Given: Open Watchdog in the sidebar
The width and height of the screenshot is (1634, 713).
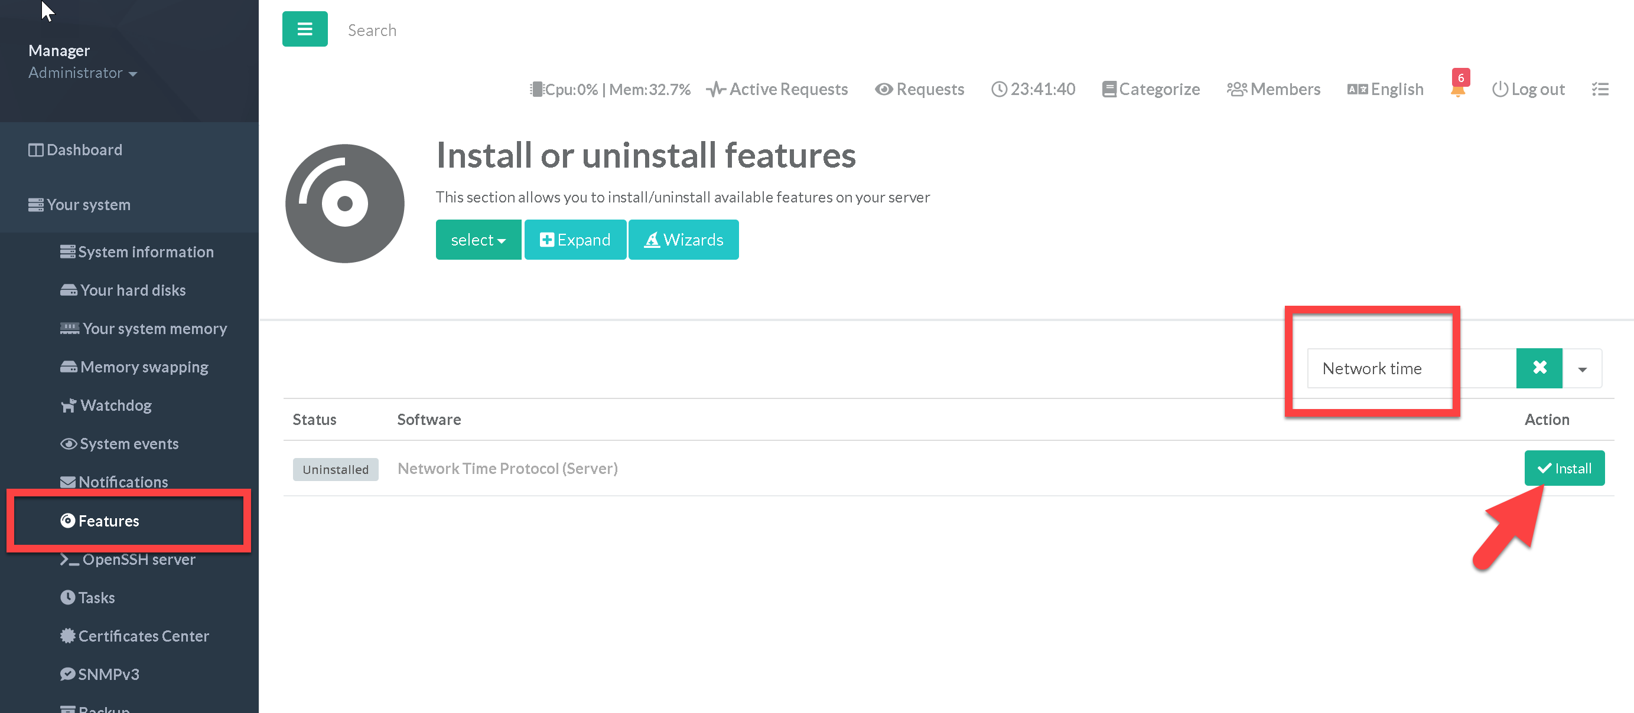Looking at the screenshot, I should (x=115, y=405).
